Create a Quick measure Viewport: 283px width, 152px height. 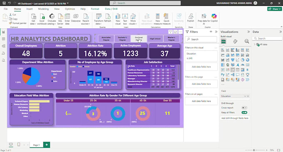[x=166, y=19]
